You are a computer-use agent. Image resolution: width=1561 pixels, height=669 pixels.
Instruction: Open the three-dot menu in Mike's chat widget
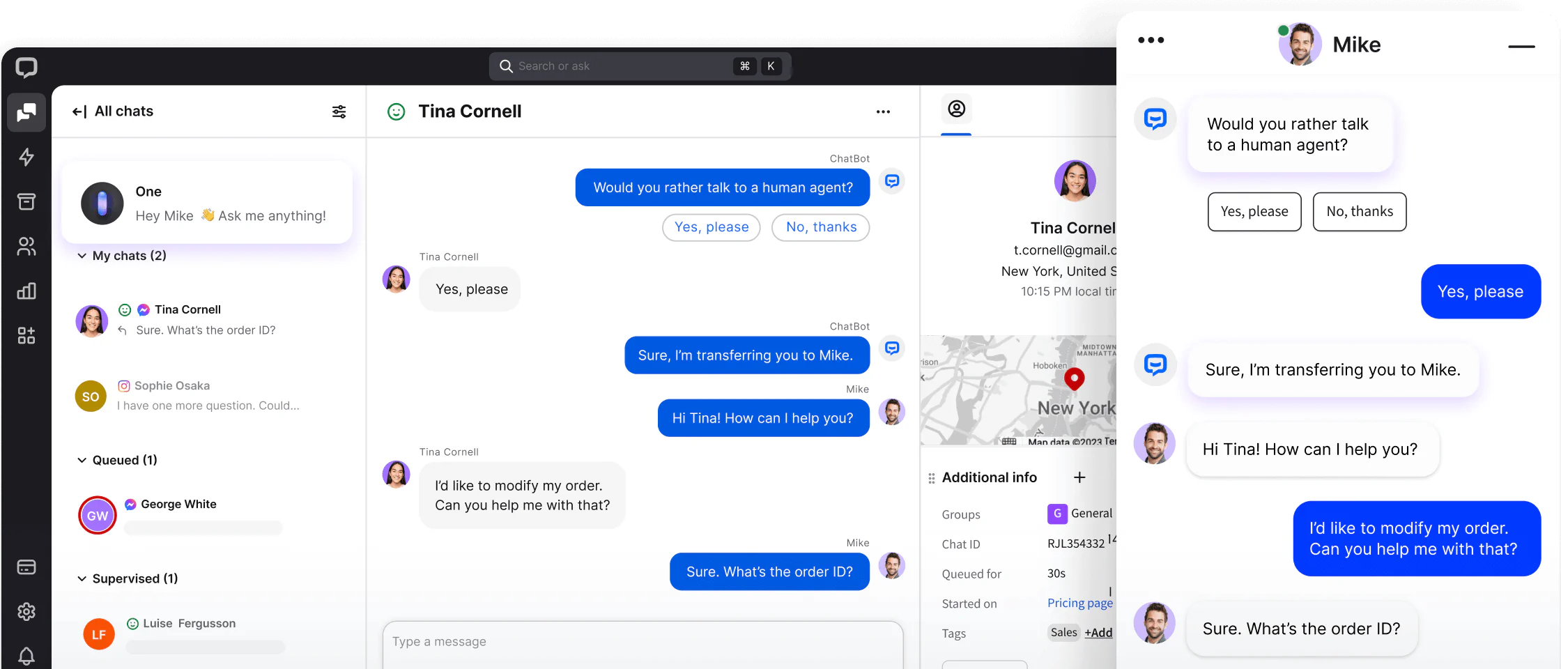coord(1150,40)
